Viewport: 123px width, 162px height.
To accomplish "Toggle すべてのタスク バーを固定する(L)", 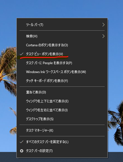I will pos(62,142).
